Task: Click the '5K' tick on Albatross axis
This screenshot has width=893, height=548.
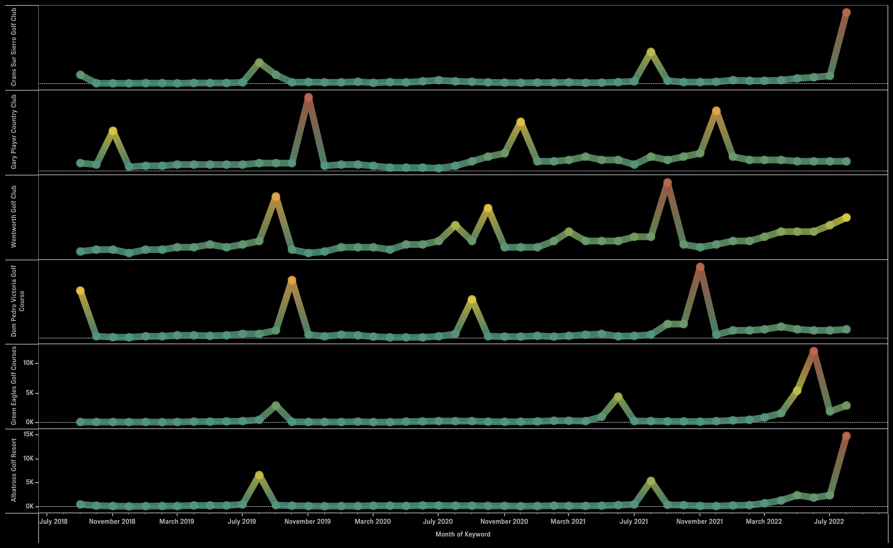Action: click(x=30, y=482)
